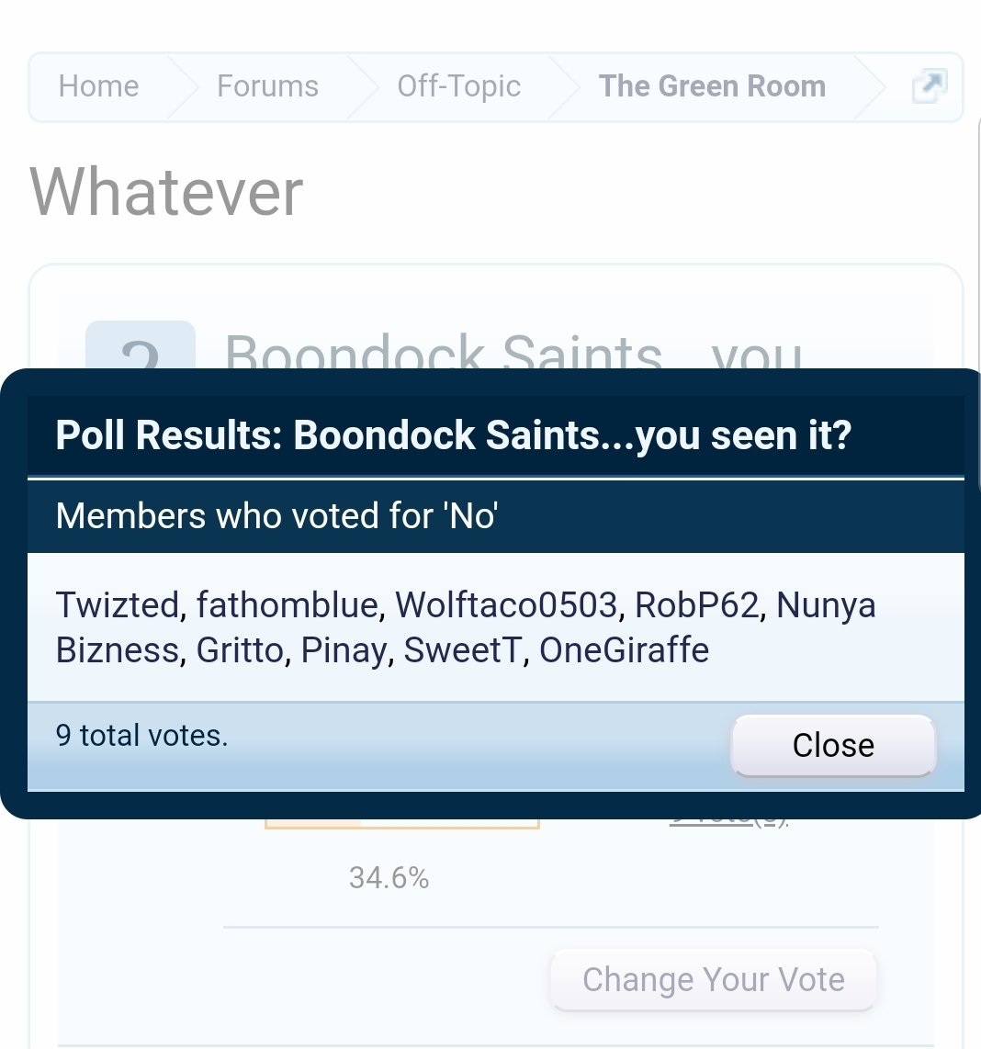Go to the Home breadcrumb
Image resolution: width=981 pixels, height=1049 pixels.
pos(98,86)
